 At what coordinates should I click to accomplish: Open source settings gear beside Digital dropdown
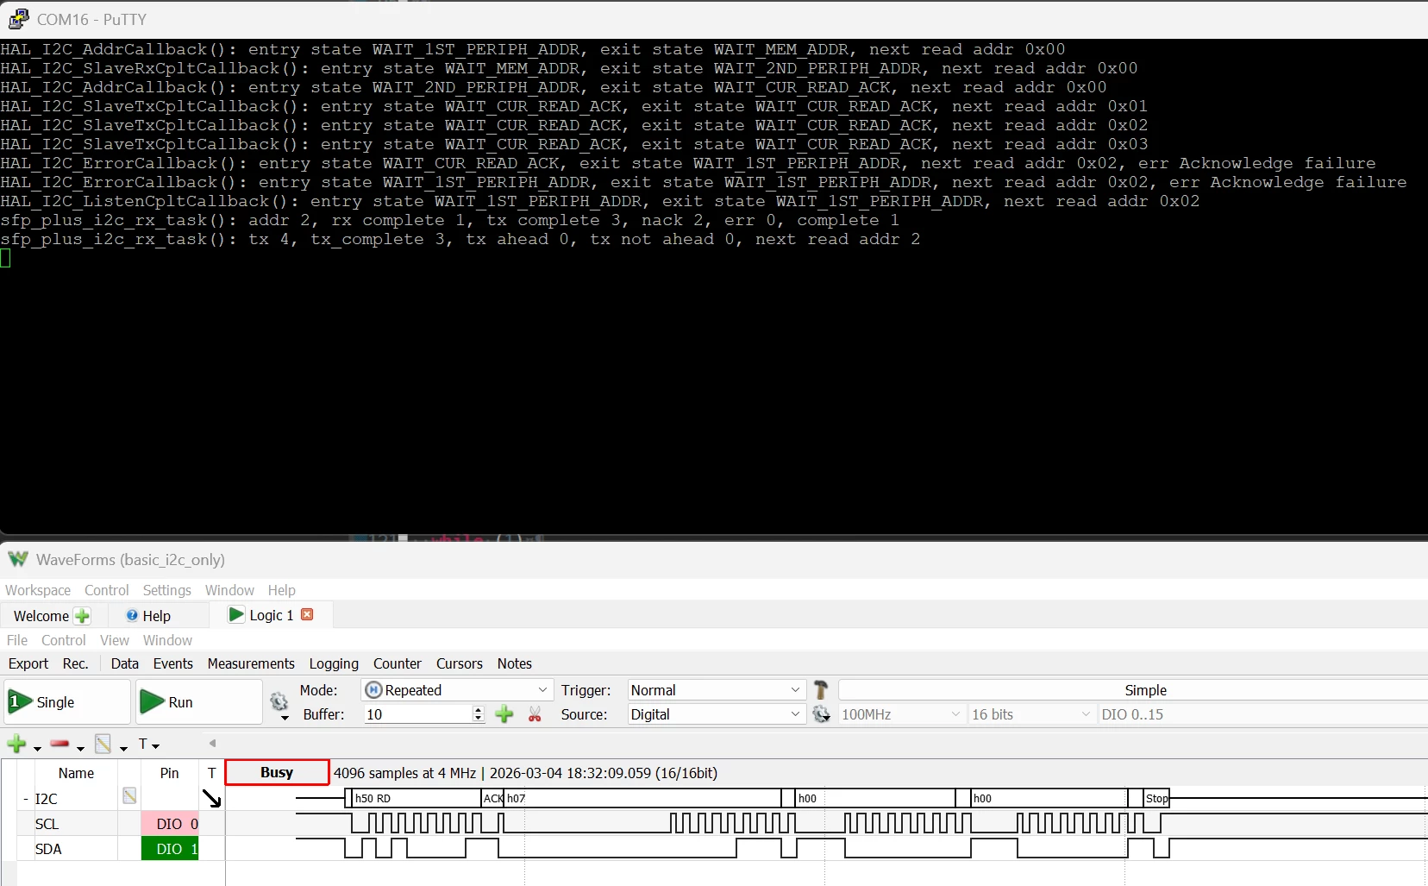(822, 714)
